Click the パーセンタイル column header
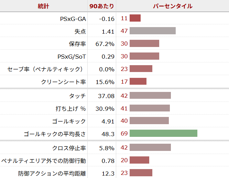The width and height of the screenshot is (229, 178). 172,6
